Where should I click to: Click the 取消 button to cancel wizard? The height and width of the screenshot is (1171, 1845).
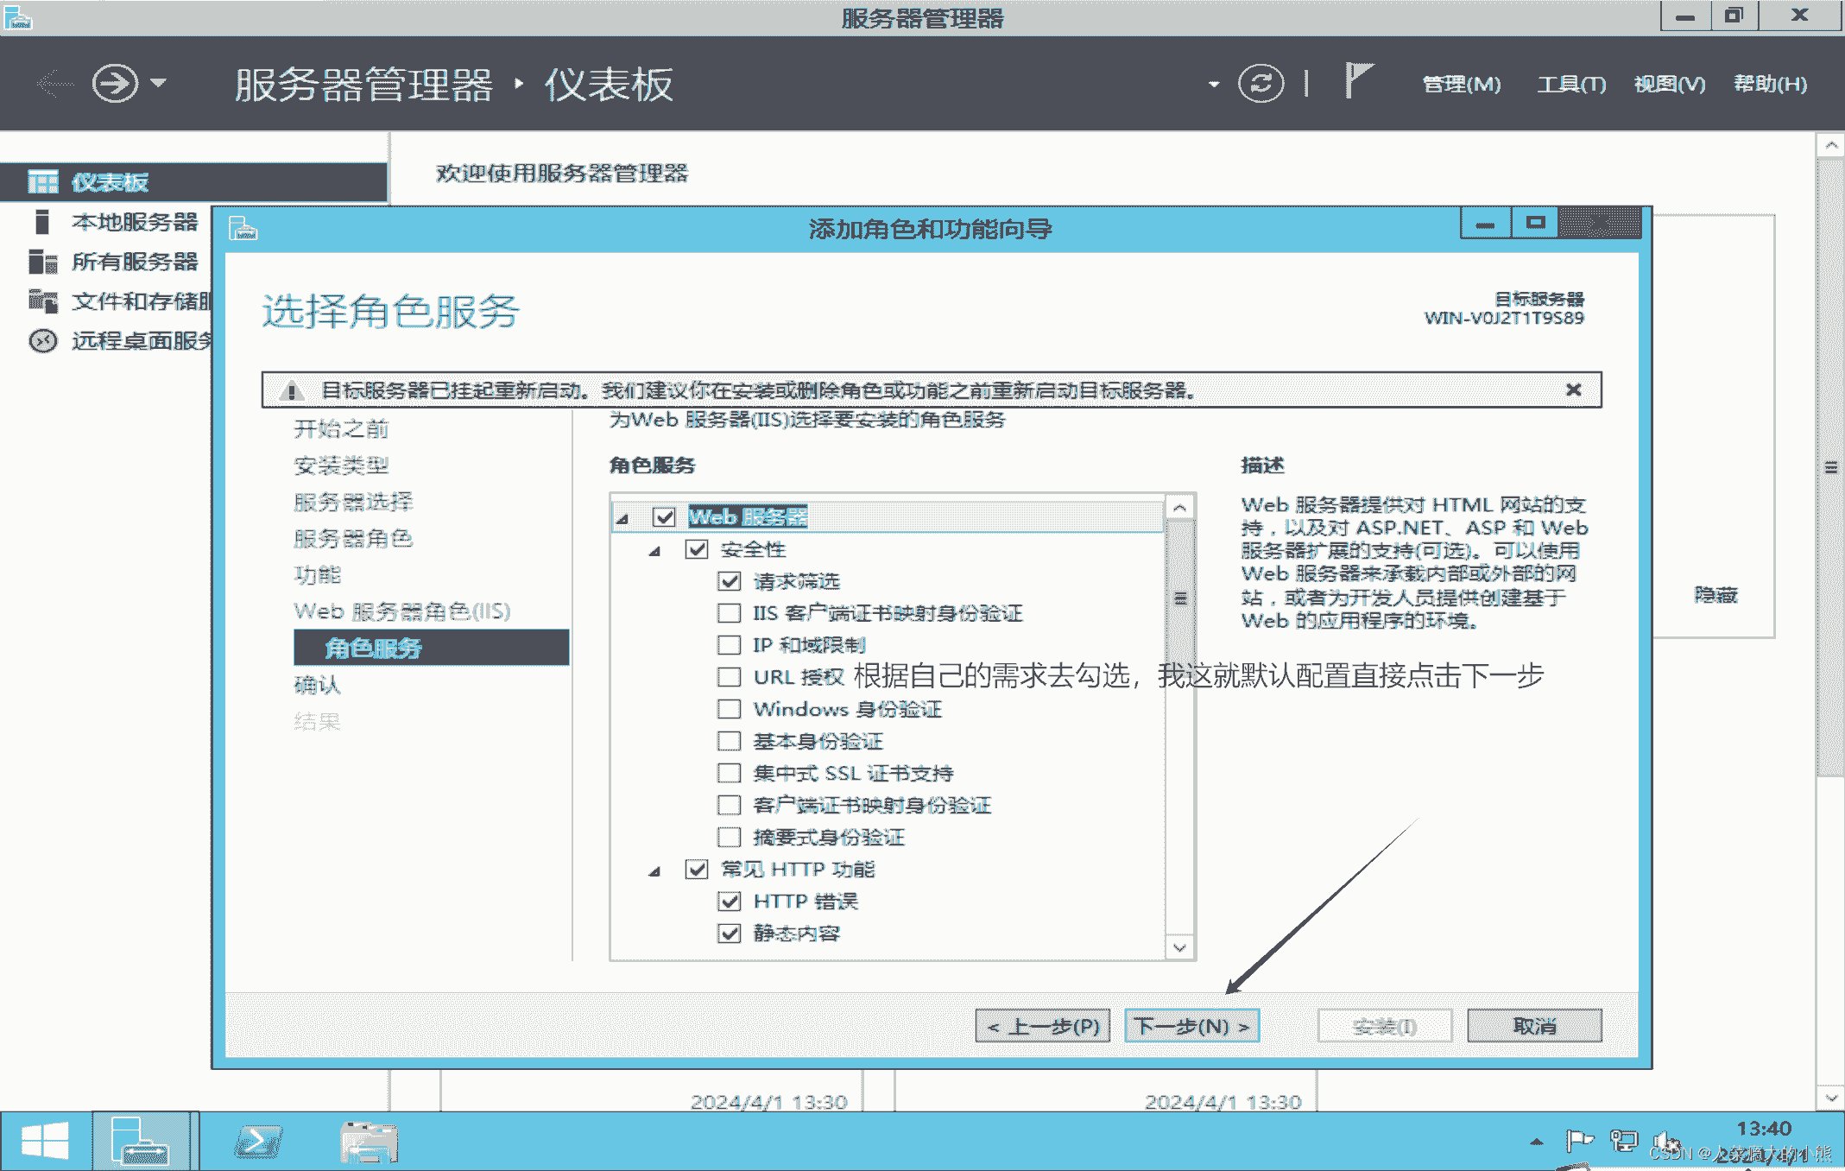(1533, 1025)
